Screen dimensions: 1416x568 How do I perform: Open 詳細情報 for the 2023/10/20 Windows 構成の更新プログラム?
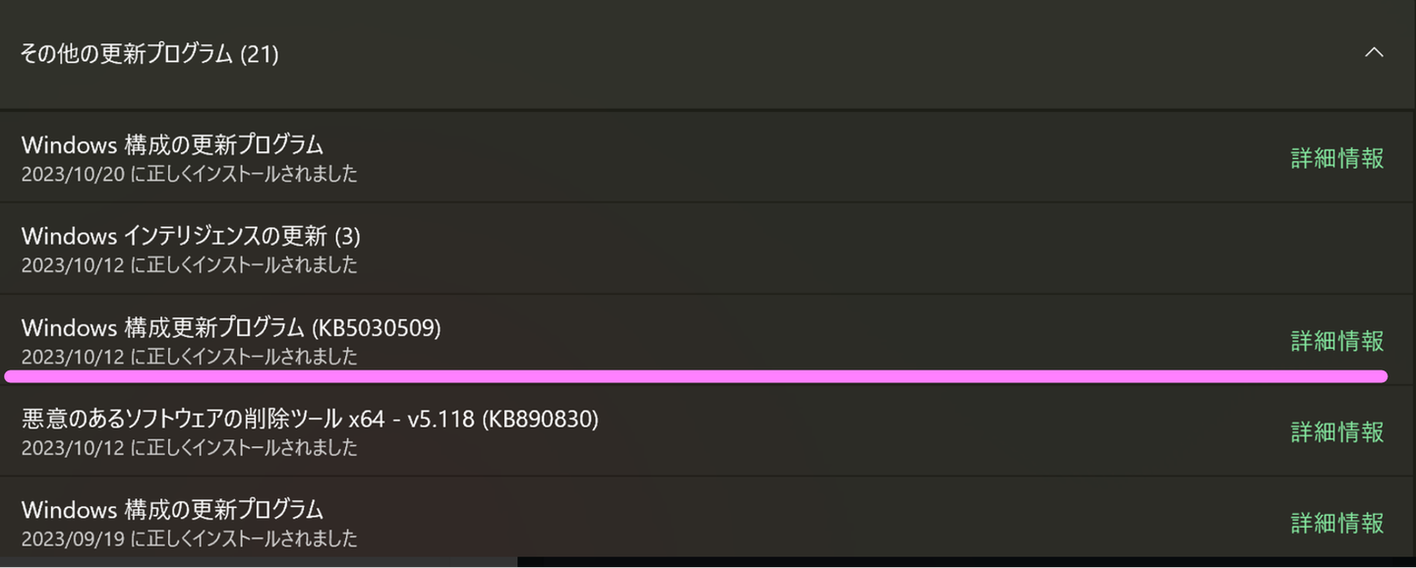(1337, 158)
